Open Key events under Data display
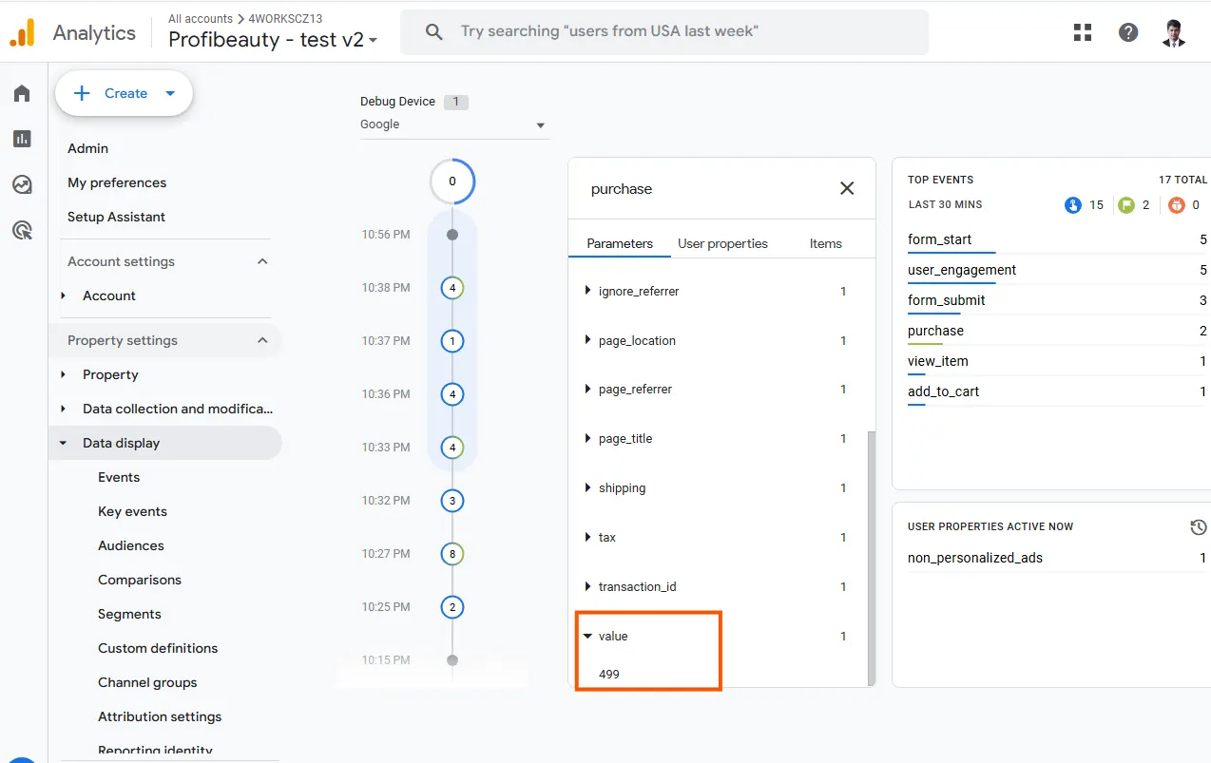The height and width of the screenshot is (763, 1211). pyautogui.click(x=132, y=511)
